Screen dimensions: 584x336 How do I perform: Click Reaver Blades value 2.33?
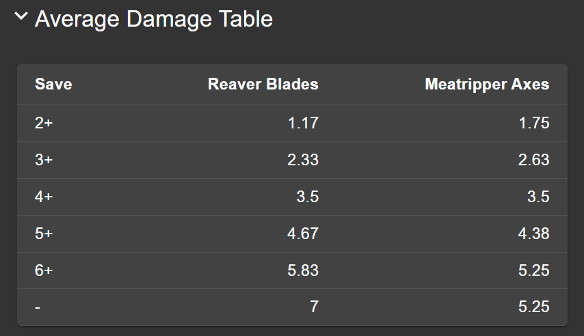pos(302,160)
